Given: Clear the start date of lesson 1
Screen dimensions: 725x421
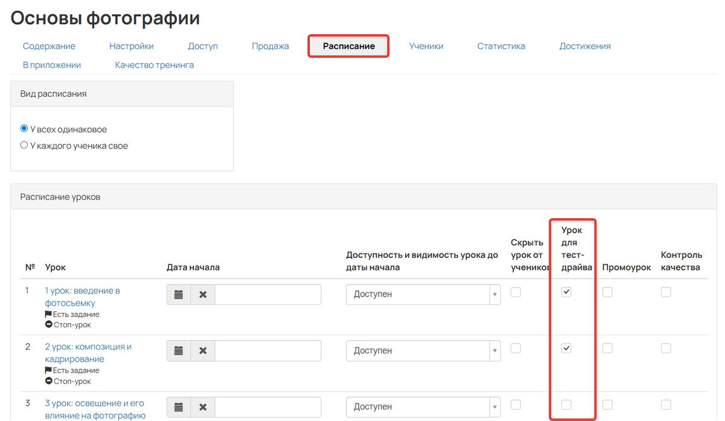Looking at the screenshot, I should [204, 294].
